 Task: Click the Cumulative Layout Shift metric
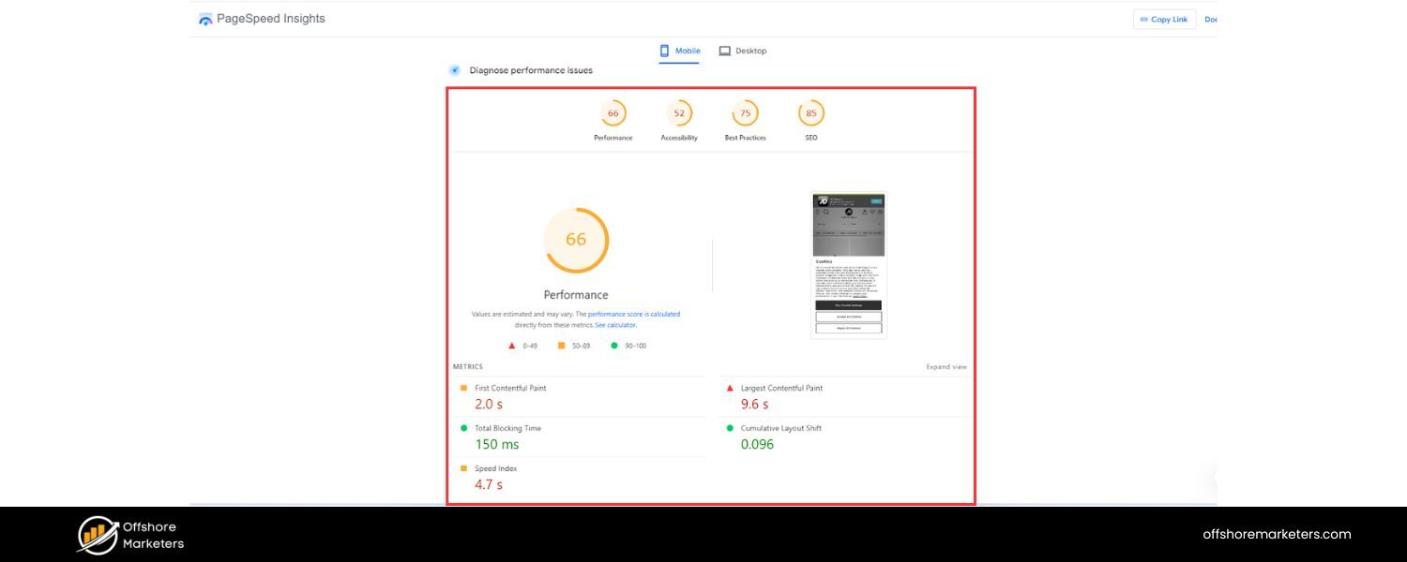[780, 428]
